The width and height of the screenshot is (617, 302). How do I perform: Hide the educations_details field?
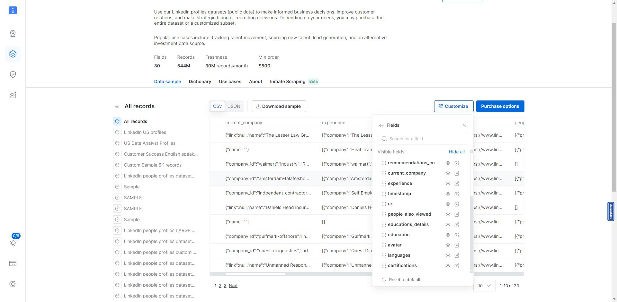pyautogui.click(x=448, y=225)
